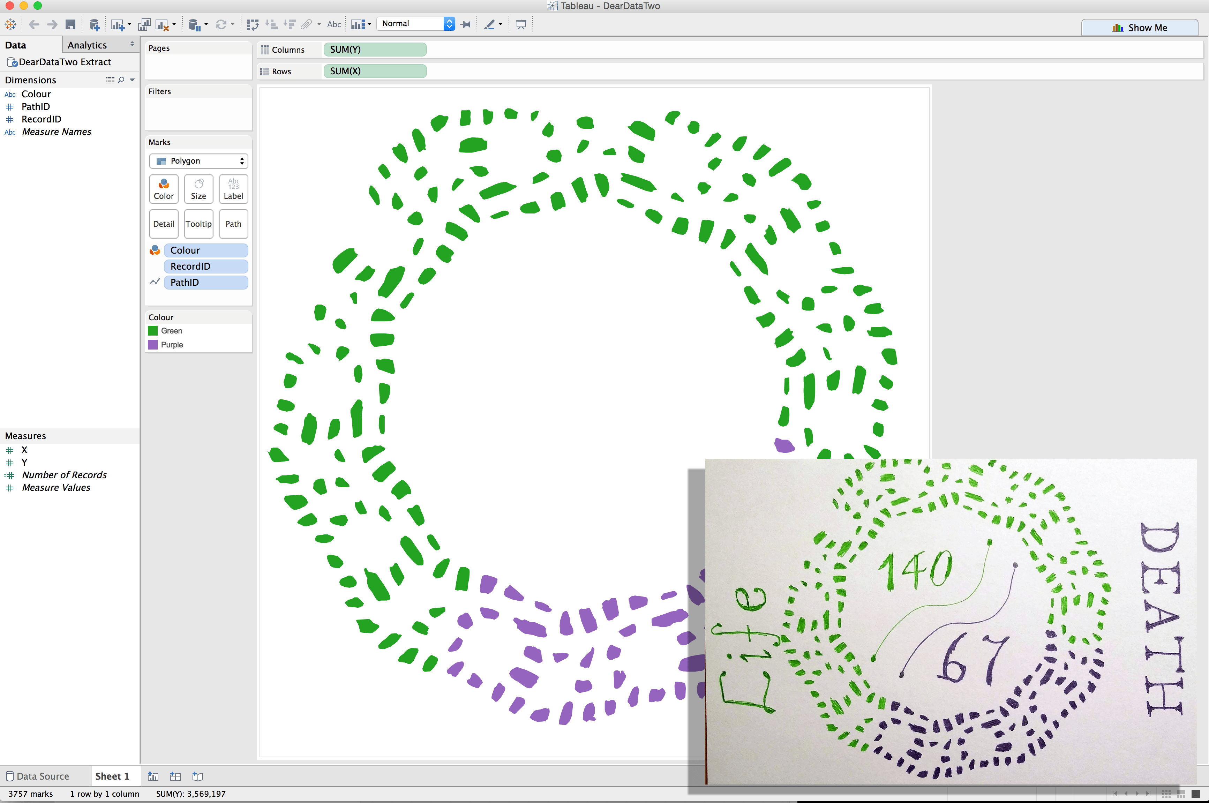Viewport: 1209px width, 803px height.
Task: Expand the Dimensions pane menu arrow
Action: (132, 80)
